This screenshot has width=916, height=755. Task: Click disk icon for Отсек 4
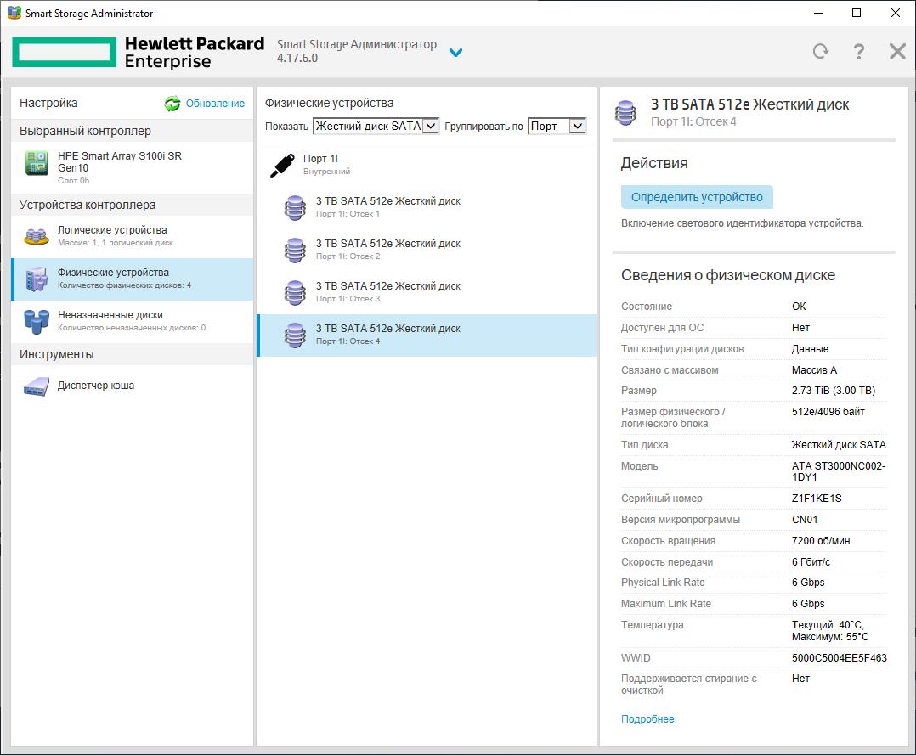295,335
